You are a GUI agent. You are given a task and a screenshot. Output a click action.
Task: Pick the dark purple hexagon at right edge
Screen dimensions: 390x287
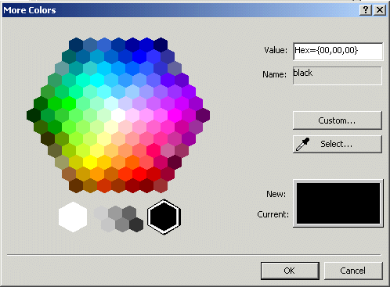pos(203,116)
